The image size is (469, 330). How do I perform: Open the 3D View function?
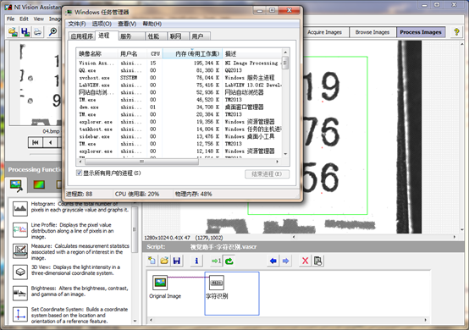[x=20, y=272]
